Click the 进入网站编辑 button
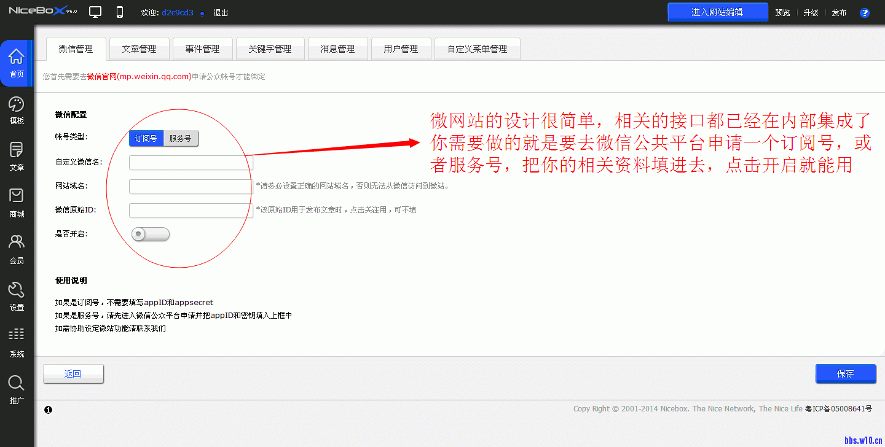885x447 pixels. 717,11
